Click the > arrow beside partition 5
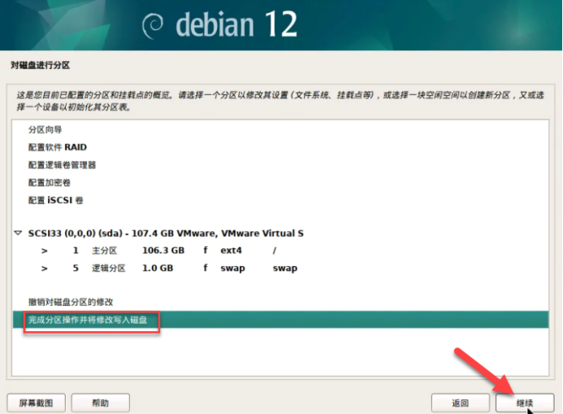The width and height of the screenshot is (563, 414). coord(44,269)
